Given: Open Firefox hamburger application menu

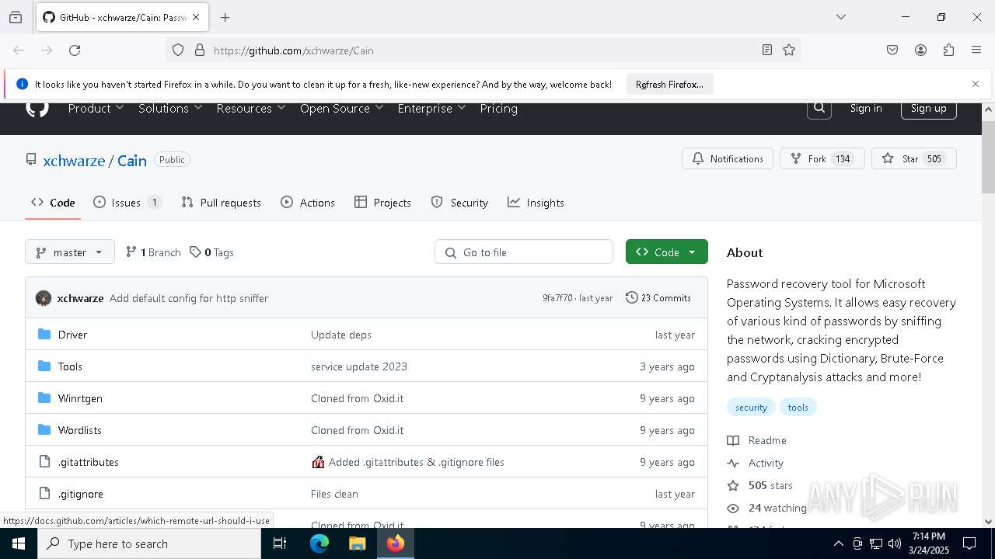Looking at the screenshot, I should coord(976,50).
